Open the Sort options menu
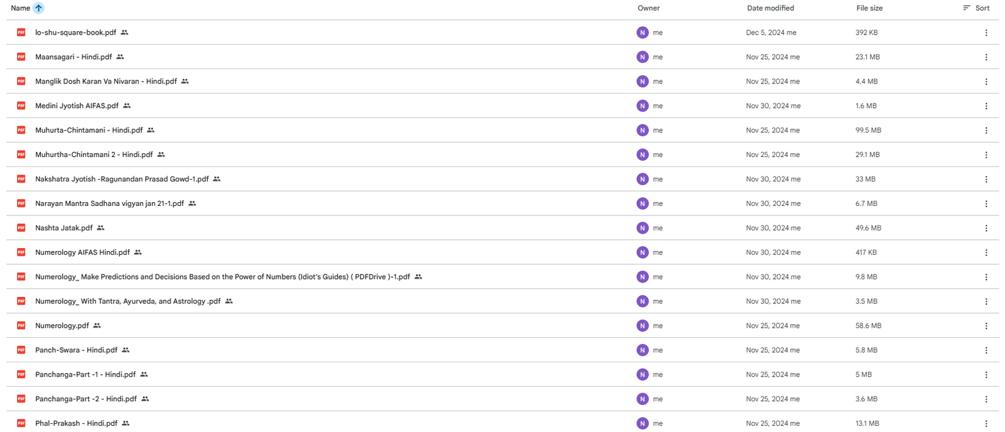 976,8
